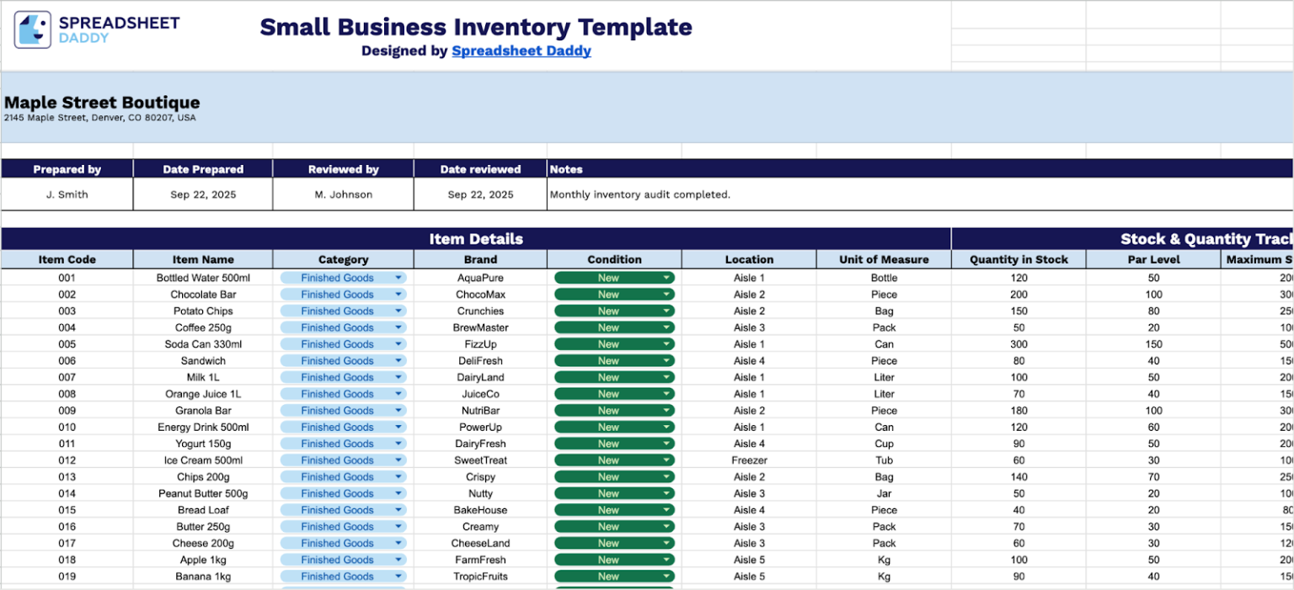Click the Par Level column header

point(1152,259)
